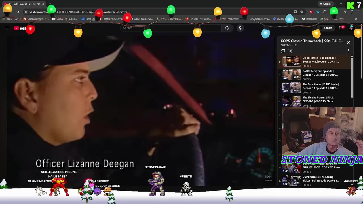Screen dimensions: 363x204
Task: Play COPS Classic: The Losing Ticket
Action: [x=321, y=179]
